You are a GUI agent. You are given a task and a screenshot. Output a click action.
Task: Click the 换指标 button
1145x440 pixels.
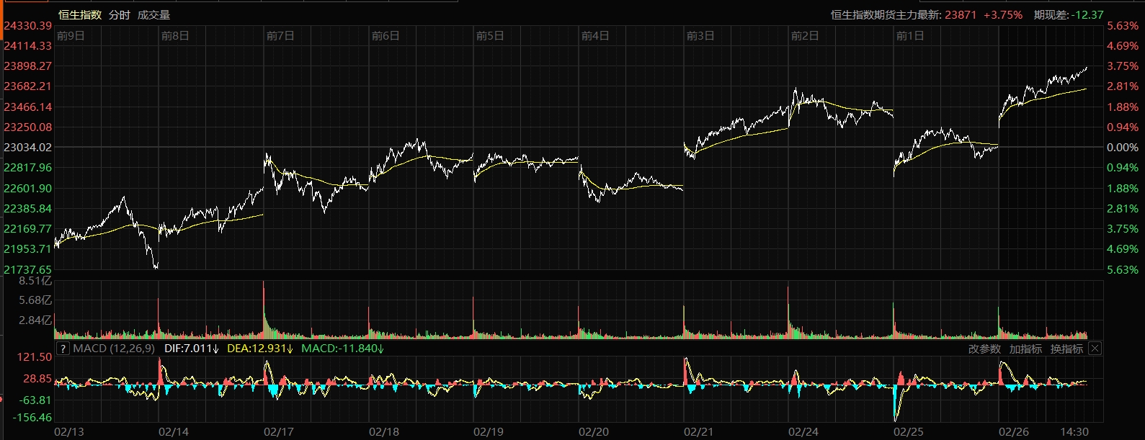pos(1066,349)
